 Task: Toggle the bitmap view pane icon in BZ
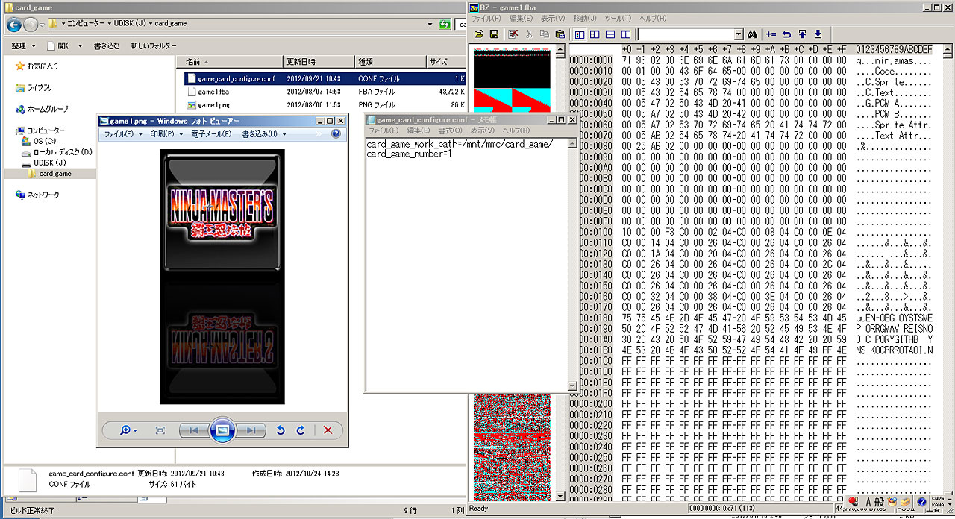click(x=580, y=34)
